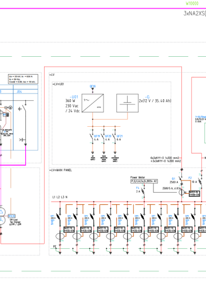The width and height of the screenshot is (206, 281).
Task: Click the -G battery symbol box
Action: point(128,103)
